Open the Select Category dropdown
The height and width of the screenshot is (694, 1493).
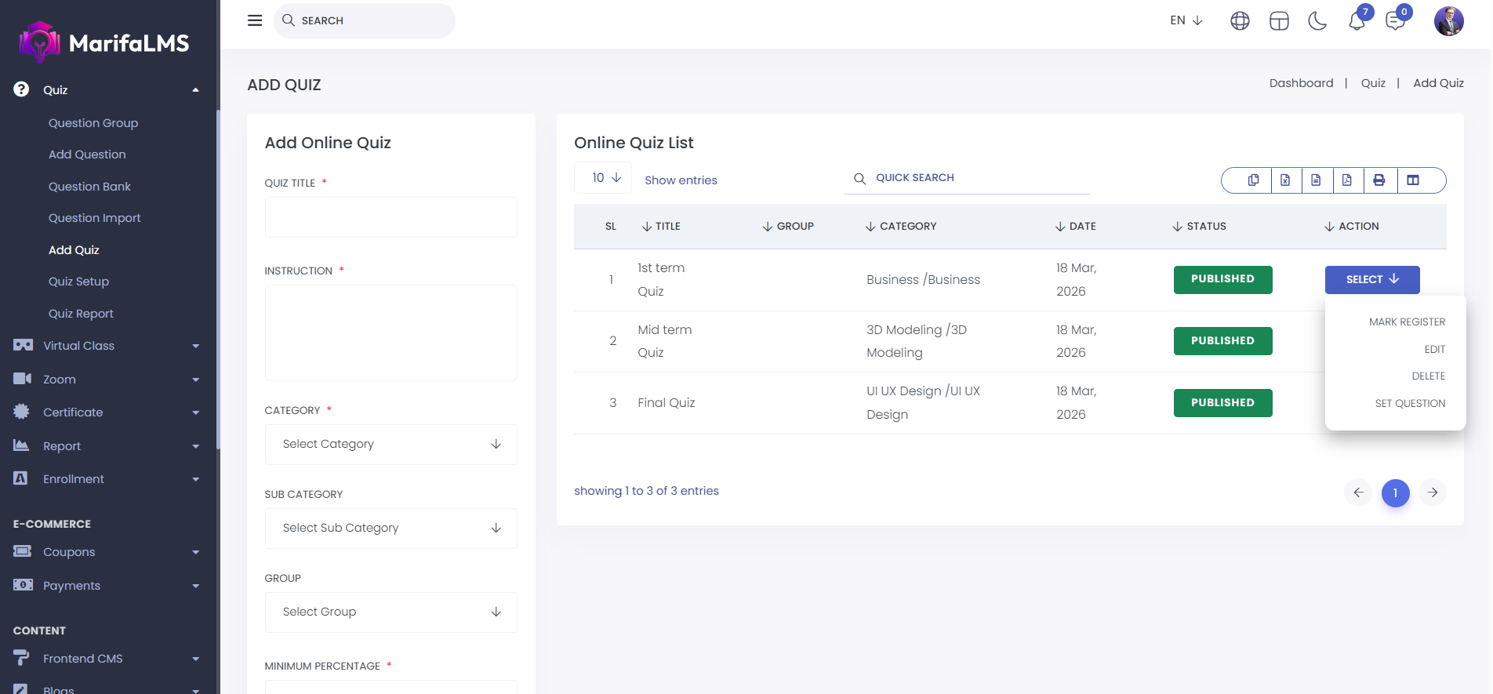pos(391,445)
